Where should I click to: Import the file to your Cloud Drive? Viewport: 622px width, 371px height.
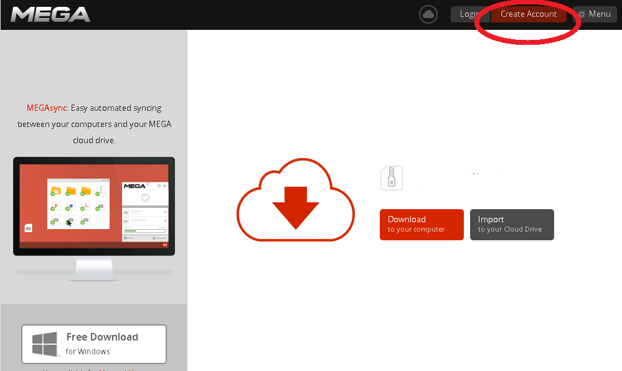pos(512,225)
